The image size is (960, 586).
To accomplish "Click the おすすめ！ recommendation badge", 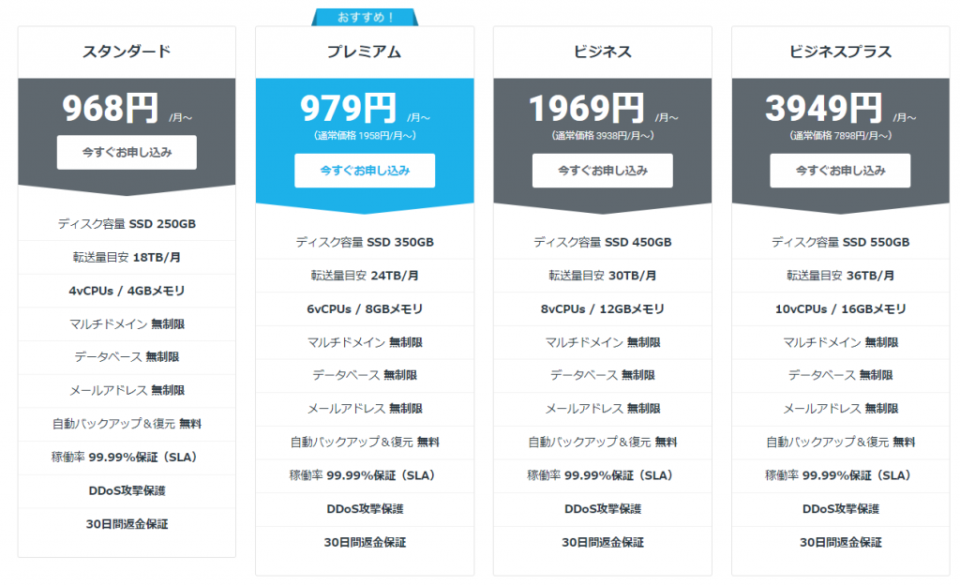I will (x=365, y=16).
